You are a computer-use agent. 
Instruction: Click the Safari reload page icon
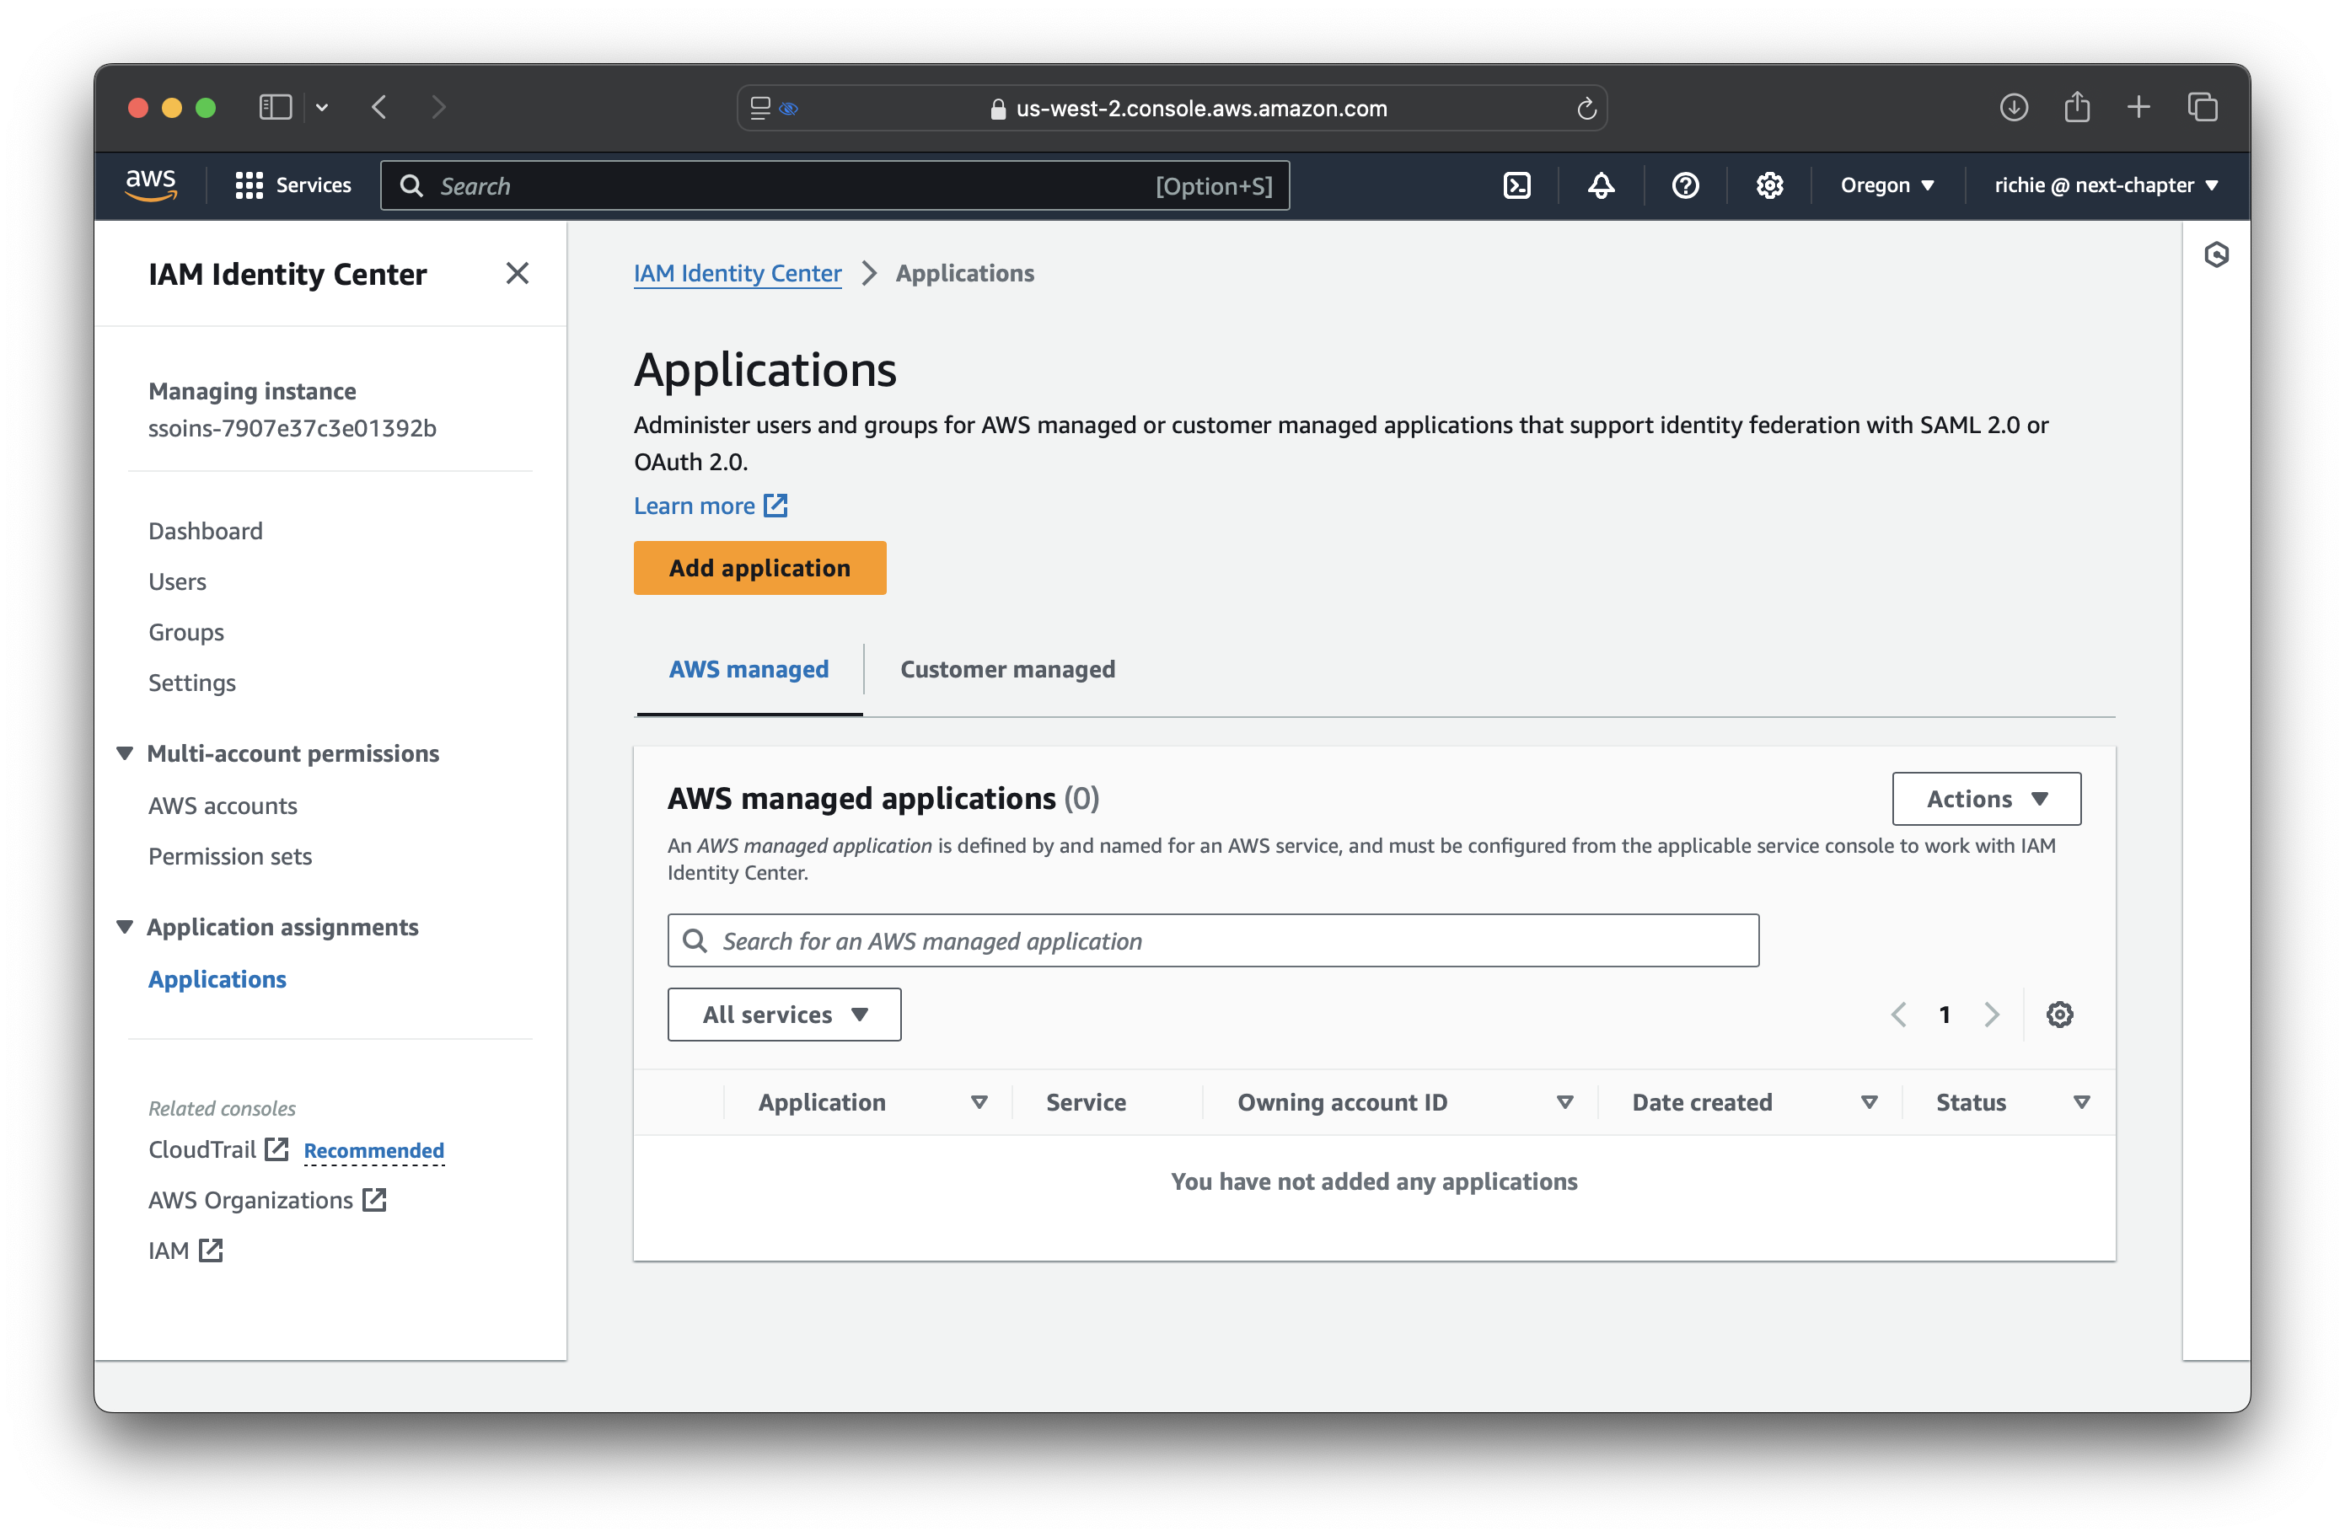[x=1586, y=109]
